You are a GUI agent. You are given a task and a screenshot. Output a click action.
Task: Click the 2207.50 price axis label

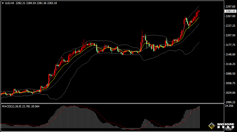tap(230, 35)
